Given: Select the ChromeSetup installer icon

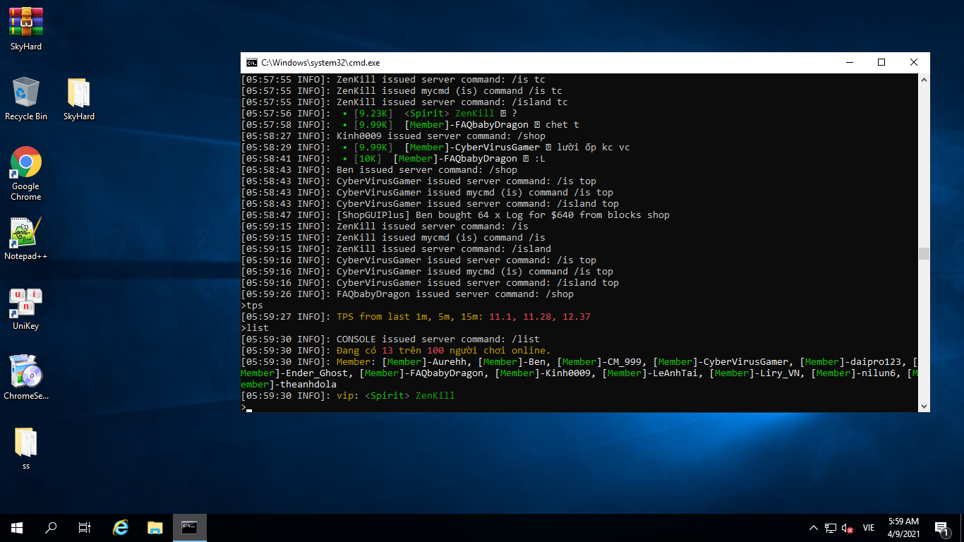Looking at the screenshot, I should [x=26, y=372].
